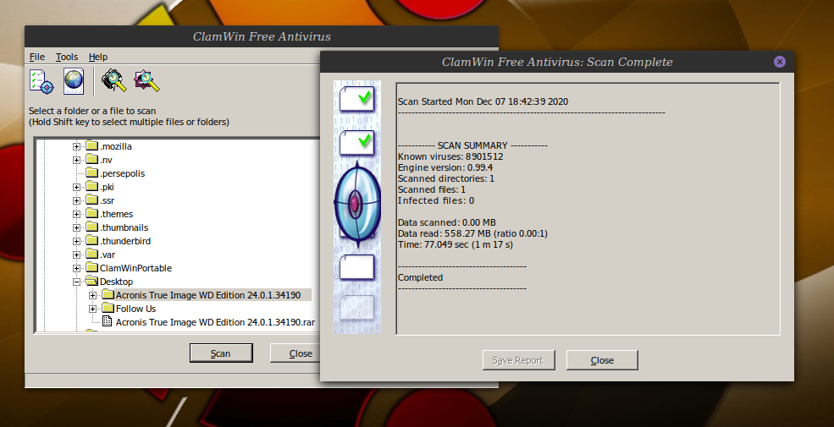Click the Save Report button

(x=518, y=360)
